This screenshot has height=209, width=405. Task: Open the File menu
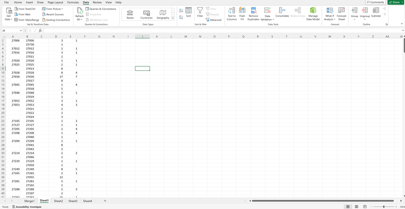pyautogui.click(x=6, y=2)
